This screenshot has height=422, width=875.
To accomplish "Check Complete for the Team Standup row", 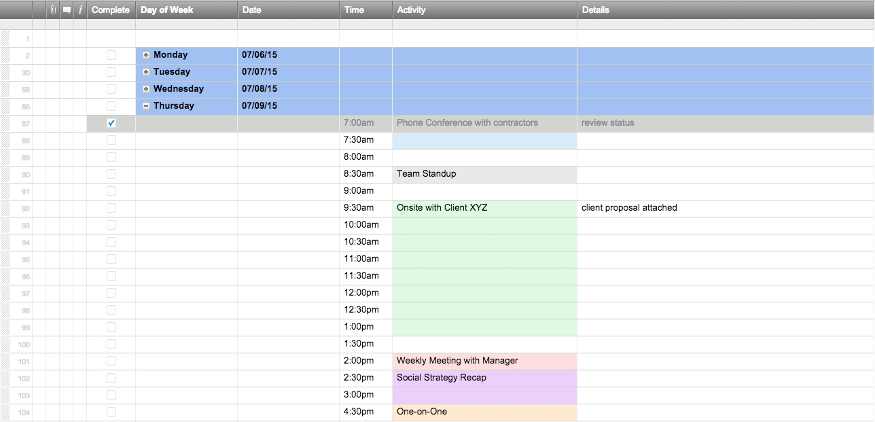I will point(111,173).
